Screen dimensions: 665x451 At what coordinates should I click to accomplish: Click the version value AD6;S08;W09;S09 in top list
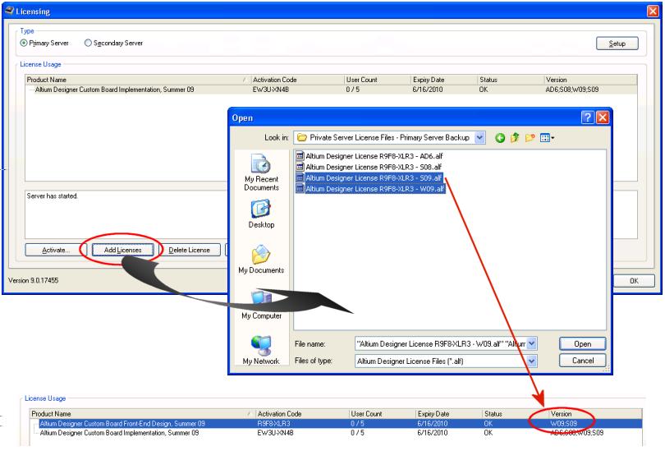tap(572, 90)
